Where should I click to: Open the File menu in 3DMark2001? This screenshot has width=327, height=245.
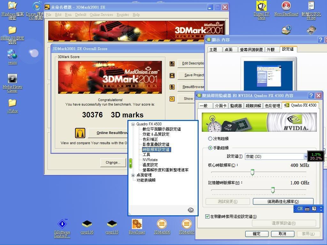pos(49,15)
